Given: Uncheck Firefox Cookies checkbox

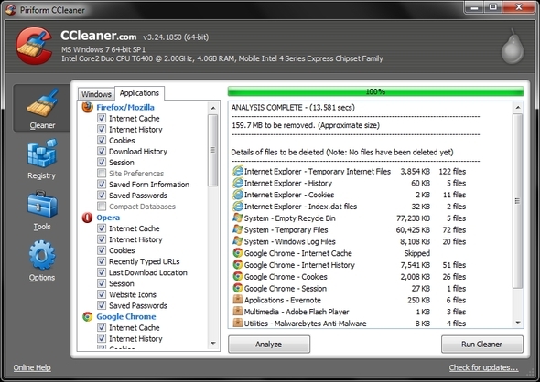Looking at the screenshot, I should (102, 141).
